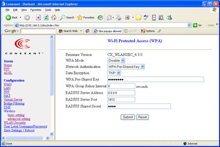This screenshot has width=220, height=147.
Task: Open the Virtual Server link
Action: click(x=13, y=100)
